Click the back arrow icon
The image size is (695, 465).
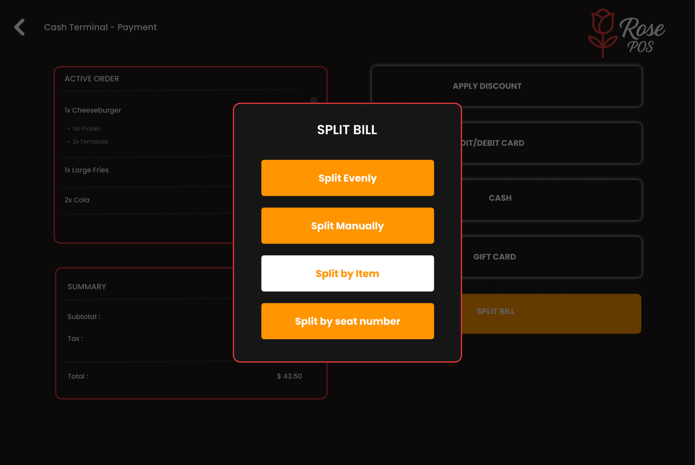click(x=20, y=27)
